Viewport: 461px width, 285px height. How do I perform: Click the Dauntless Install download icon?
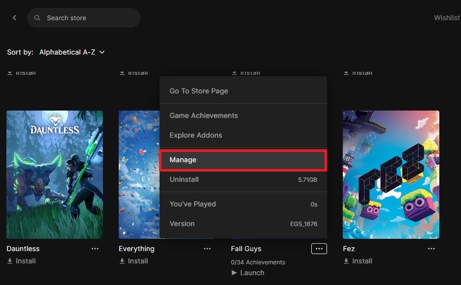(x=9, y=261)
